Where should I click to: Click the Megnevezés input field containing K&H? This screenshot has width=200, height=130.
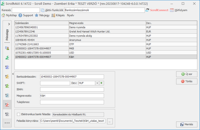[x=72, y=96]
